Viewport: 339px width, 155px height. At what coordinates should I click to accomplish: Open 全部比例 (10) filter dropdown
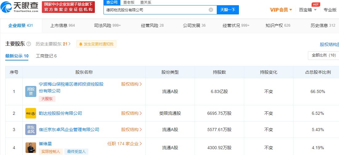pyautogui.click(x=323, y=56)
